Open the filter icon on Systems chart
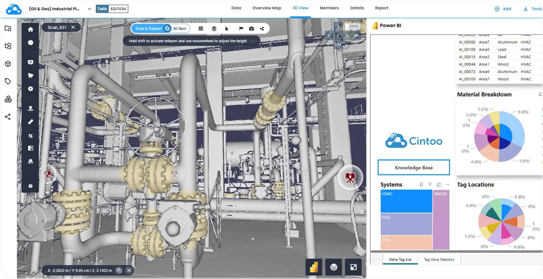 tap(430, 185)
